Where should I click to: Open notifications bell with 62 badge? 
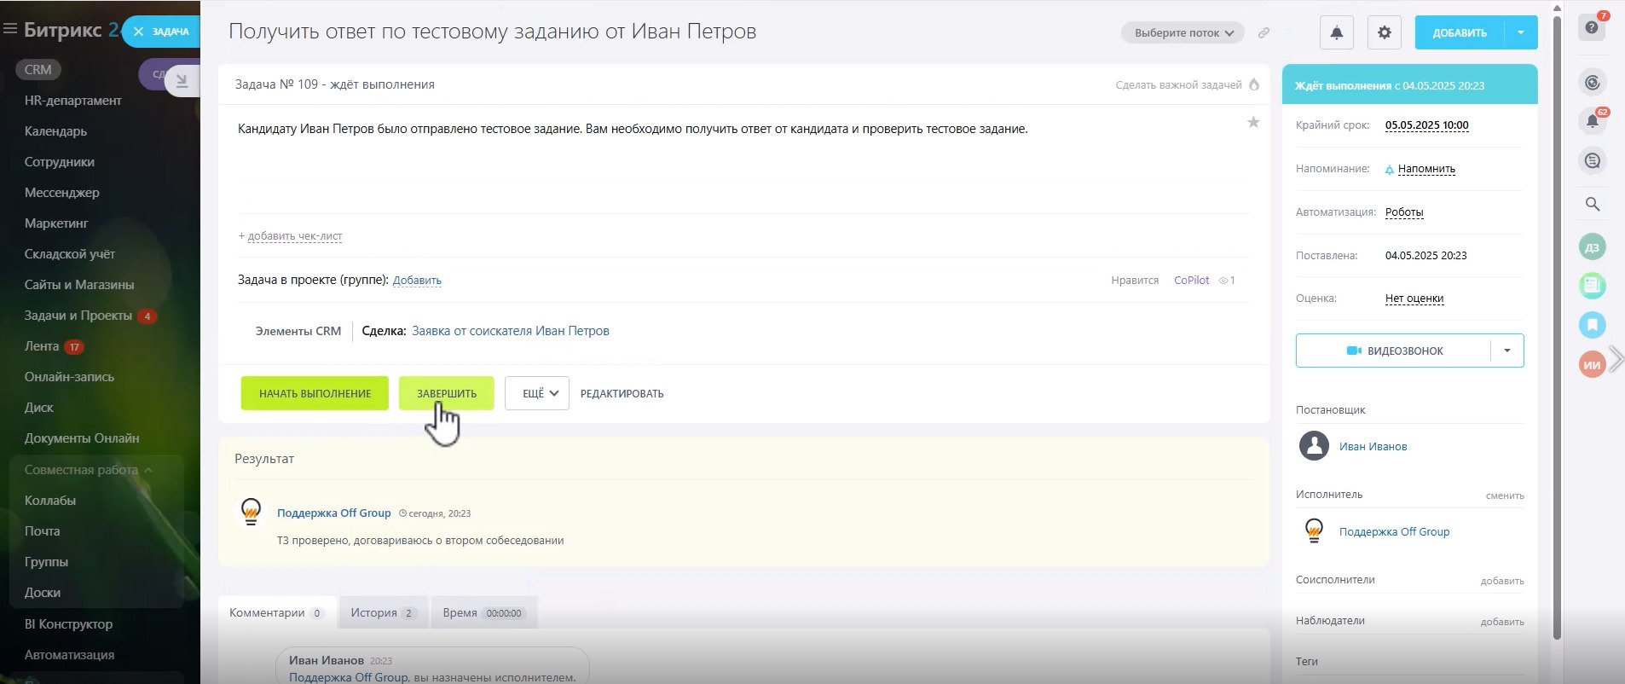pyautogui.click(x=1592, y=121)
